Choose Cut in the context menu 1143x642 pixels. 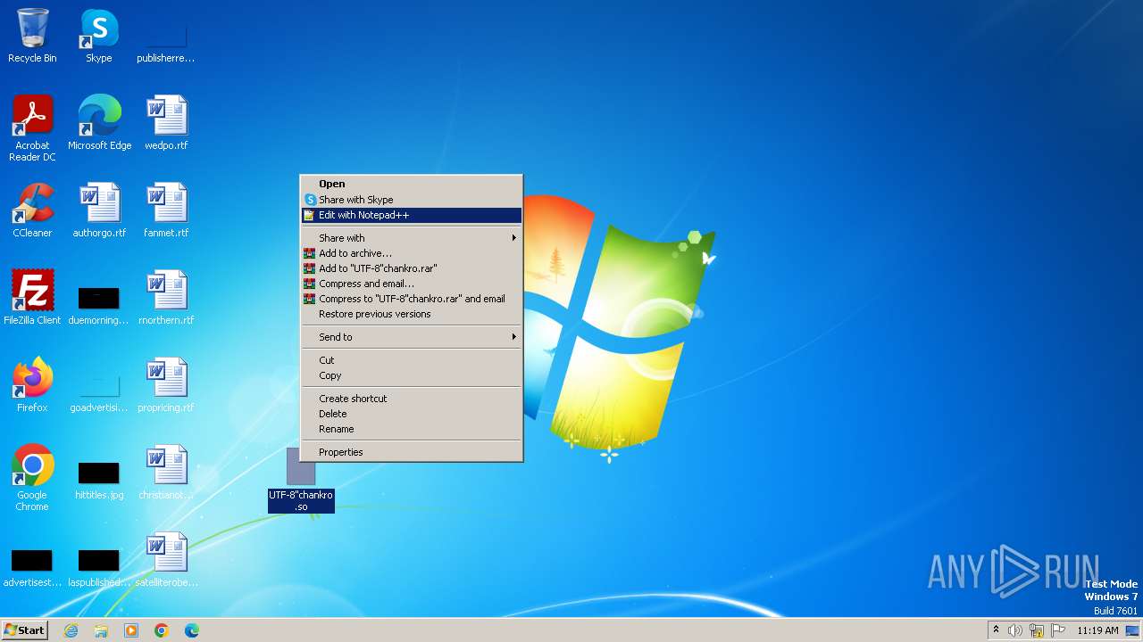(x=412, y=360)
